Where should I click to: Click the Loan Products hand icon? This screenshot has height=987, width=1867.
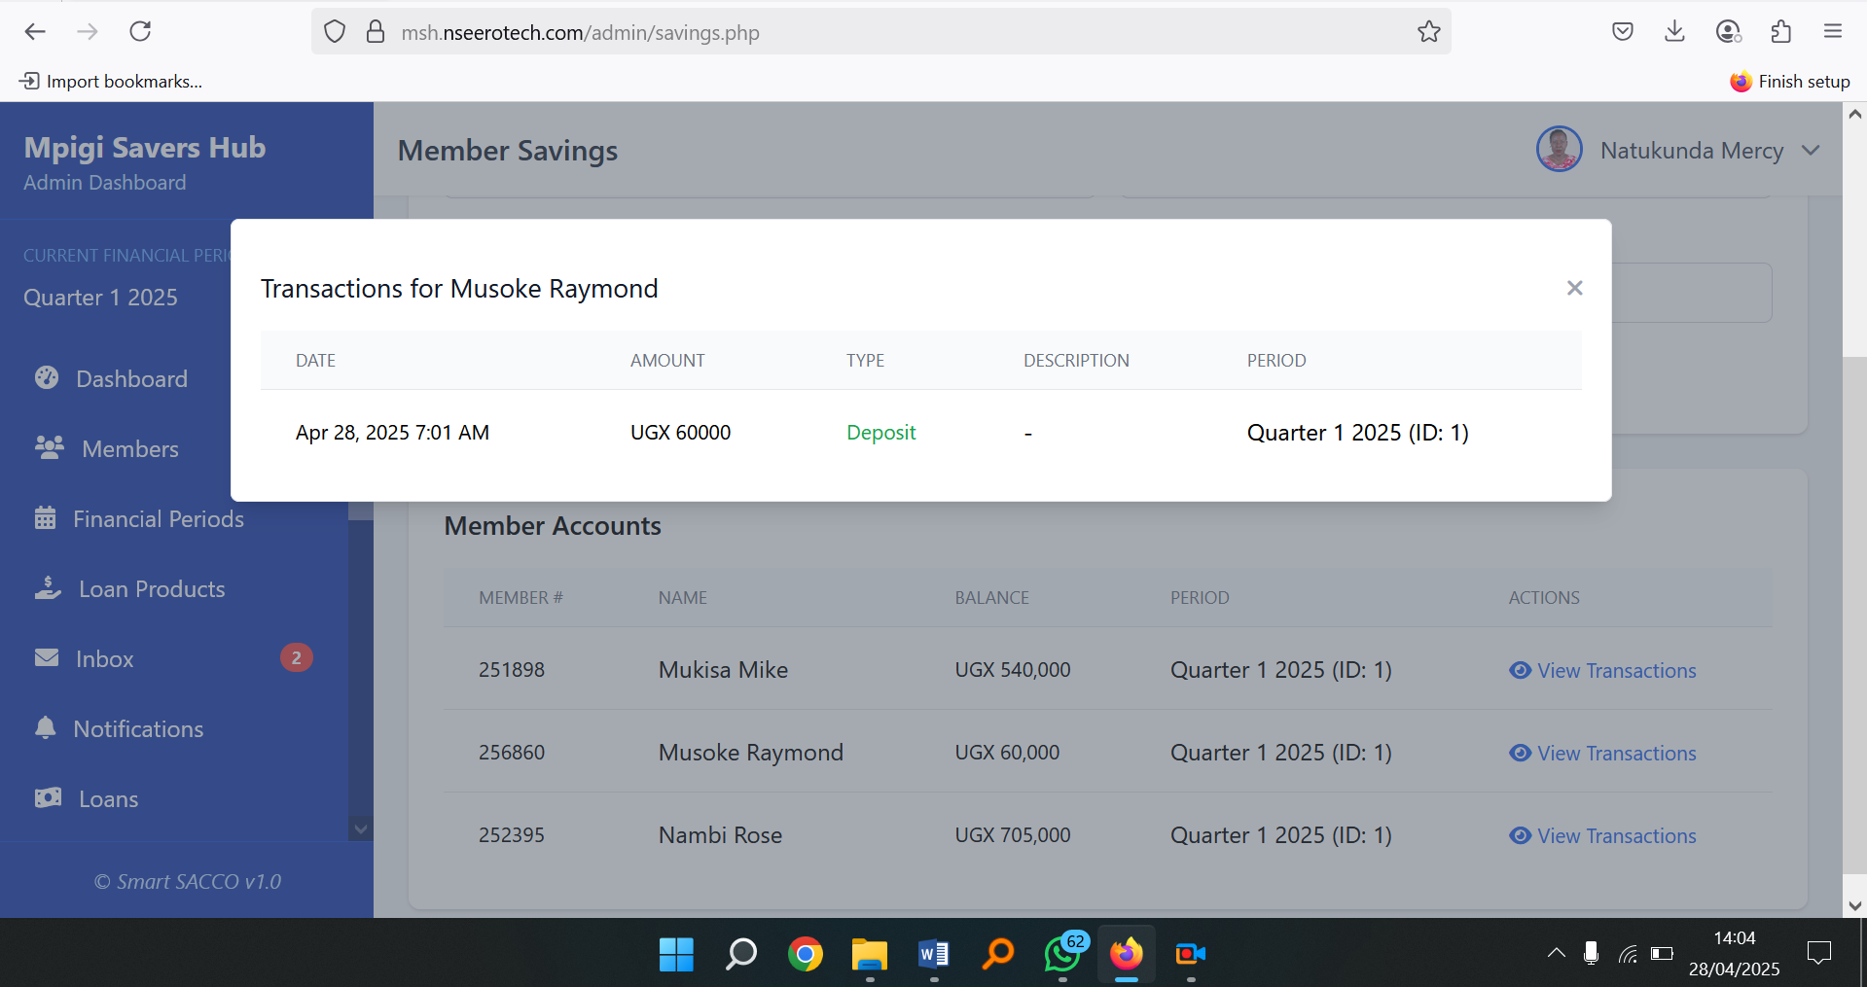click(48, 588)
